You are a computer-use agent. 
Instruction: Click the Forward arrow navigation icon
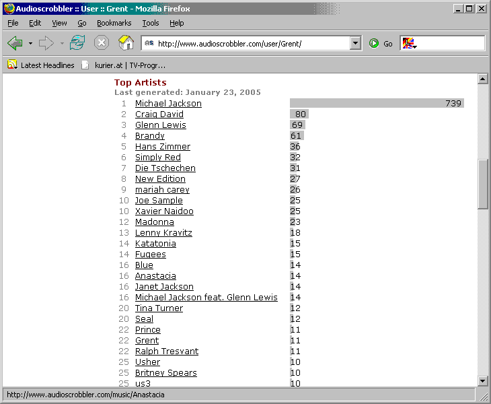click(x=46, y=43)
